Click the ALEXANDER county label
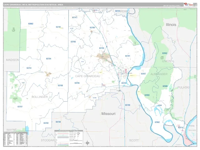 click(159, 74)
